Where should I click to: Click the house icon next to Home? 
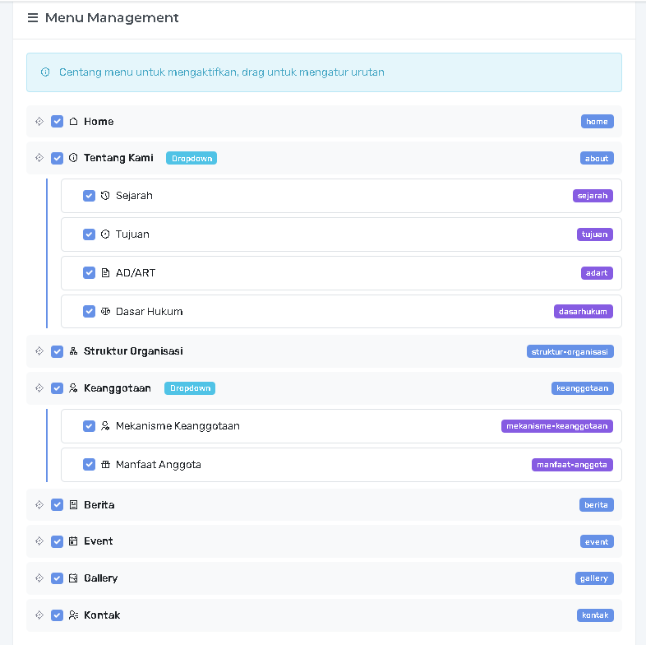73,122
